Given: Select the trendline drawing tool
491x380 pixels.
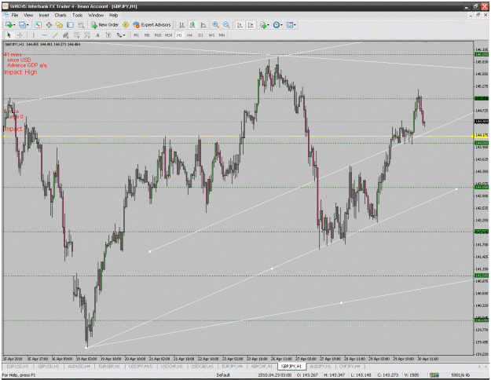Looking at the screenshot, I should [x=55, y=35].
